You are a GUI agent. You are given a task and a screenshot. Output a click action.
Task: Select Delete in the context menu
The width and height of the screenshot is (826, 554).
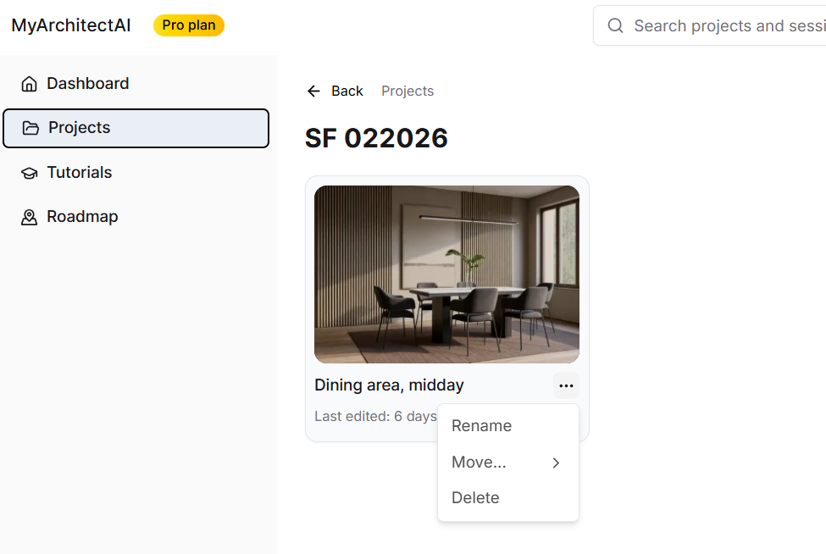(x=475, y=498)
